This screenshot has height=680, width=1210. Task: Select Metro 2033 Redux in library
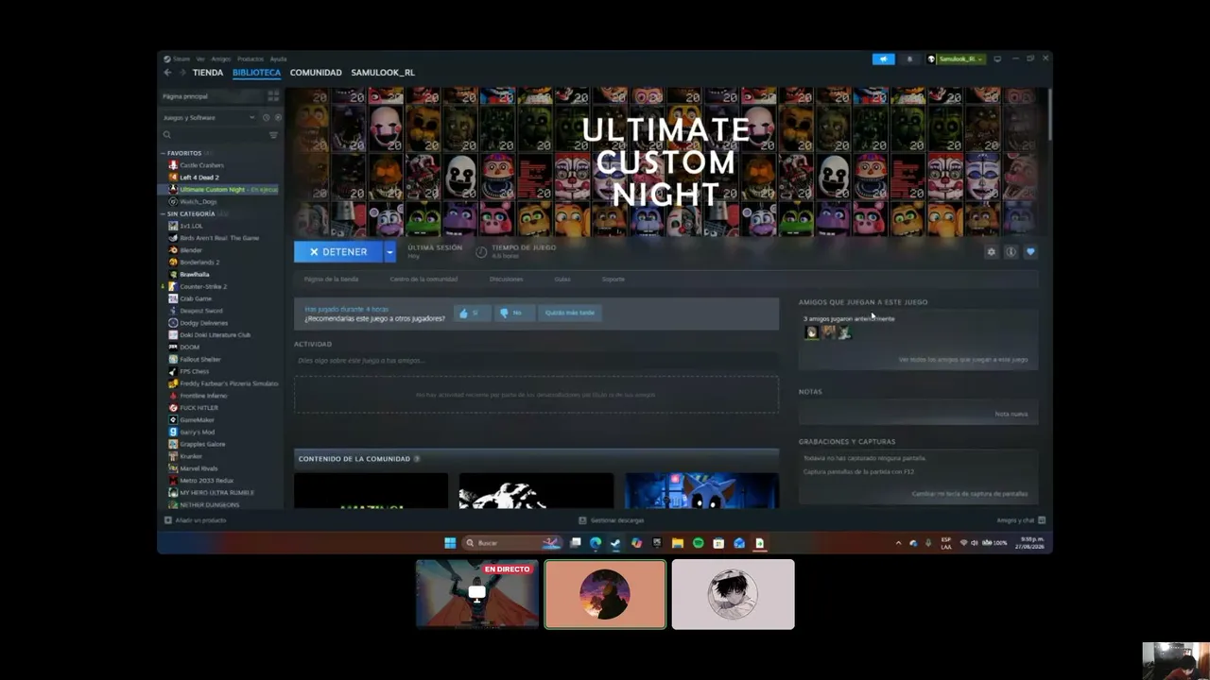coord(207,481)
